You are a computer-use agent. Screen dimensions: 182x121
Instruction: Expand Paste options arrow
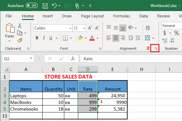click(10, 41)
